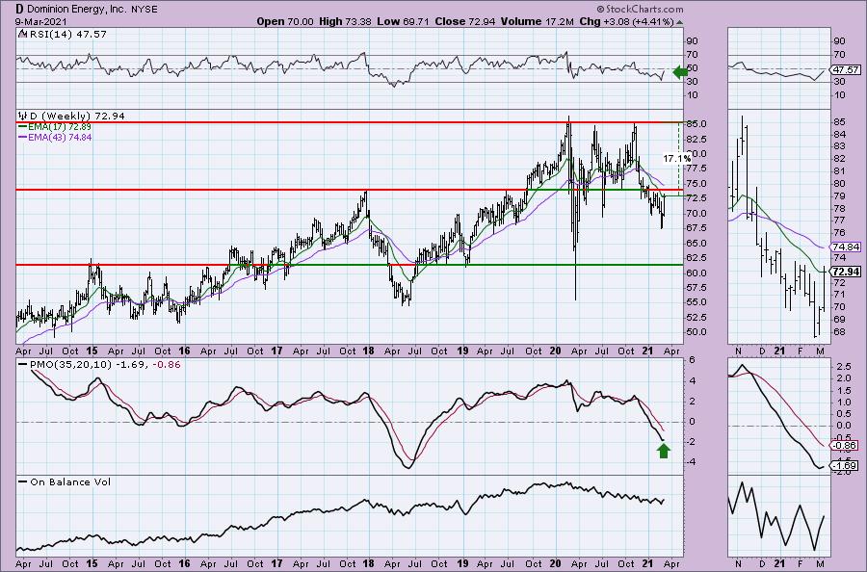Click the green up triangle beside Chg
This screenshot has height=572, width=867.
point(679,22)
